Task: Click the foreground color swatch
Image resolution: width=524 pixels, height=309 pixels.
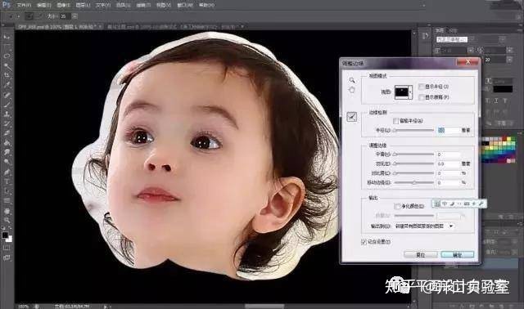Action: pyautogui.click(x=5, y=235)
